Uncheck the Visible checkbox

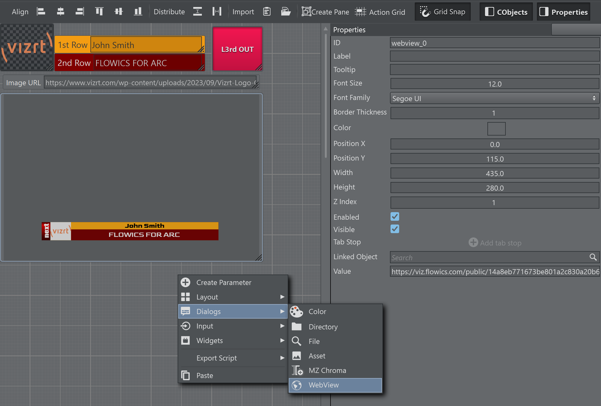[395, 229]
